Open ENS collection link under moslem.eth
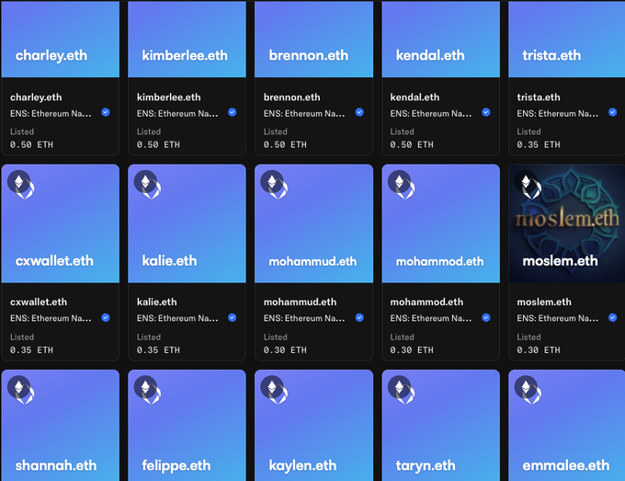 pyautogui.click(x=558, y=318)
